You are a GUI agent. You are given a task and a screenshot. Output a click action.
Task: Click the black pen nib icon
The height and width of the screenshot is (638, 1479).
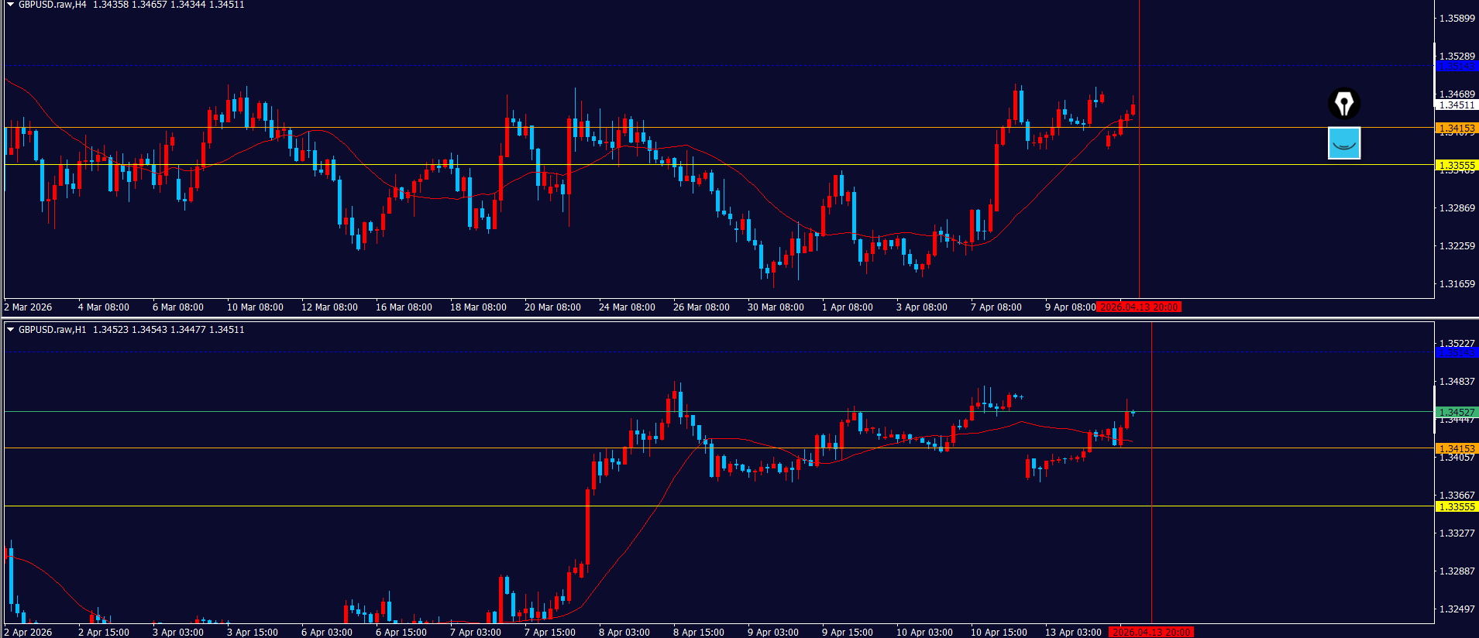click(x=1343, y=104)
